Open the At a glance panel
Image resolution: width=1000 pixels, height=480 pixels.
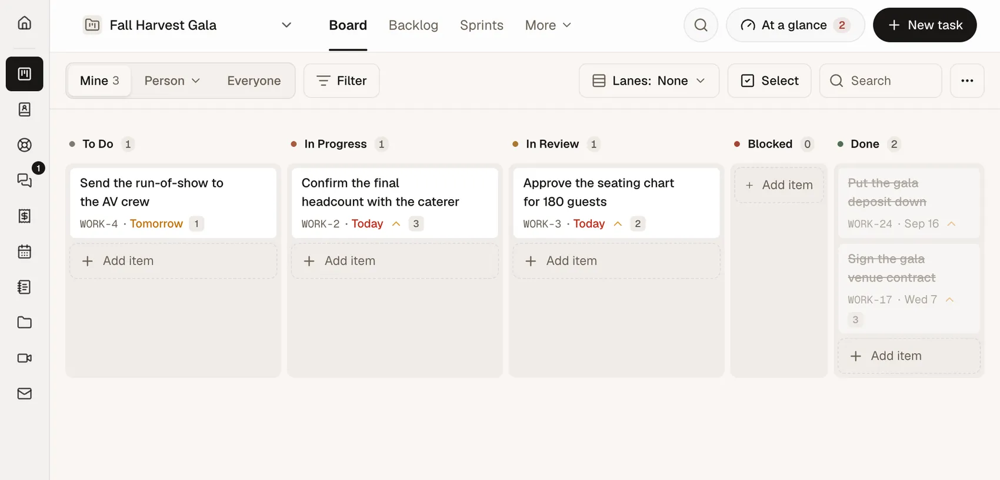click(795, 25)
